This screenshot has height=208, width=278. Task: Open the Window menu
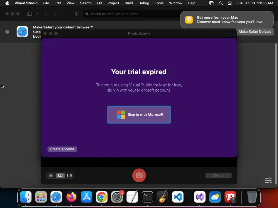coord(176,3)
